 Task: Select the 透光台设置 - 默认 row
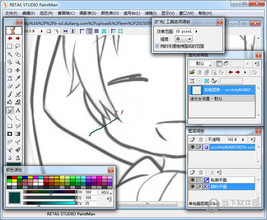[222, 99]
